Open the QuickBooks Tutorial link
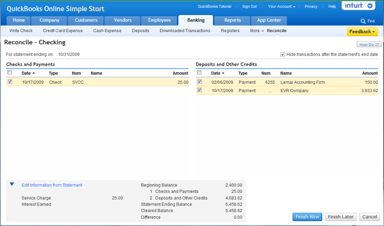Image resolution: width=384 pixels, height=226 pixels. pyautogui.click(x=214, y=6)
